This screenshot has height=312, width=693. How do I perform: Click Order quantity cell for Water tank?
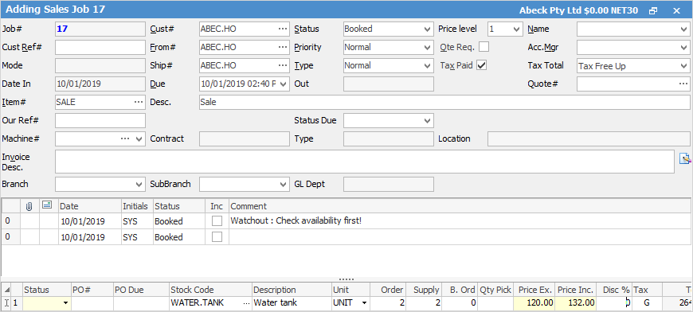coord(388,303)
